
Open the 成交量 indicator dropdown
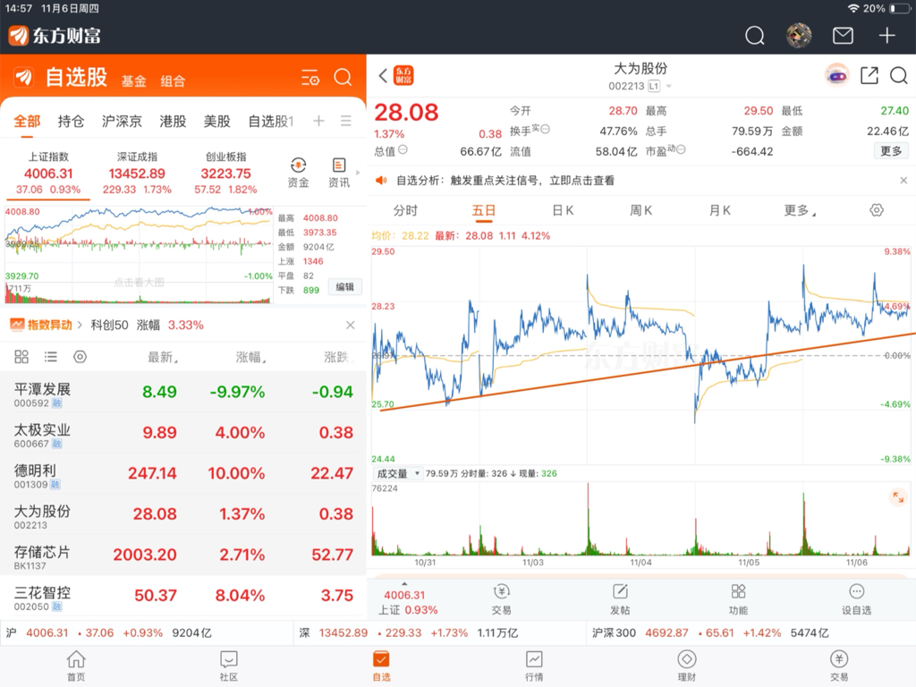(398, 473)
